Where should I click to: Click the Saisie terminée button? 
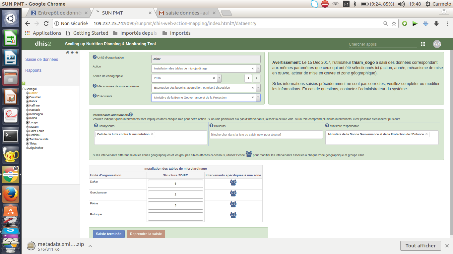click(x=108, y=234)
